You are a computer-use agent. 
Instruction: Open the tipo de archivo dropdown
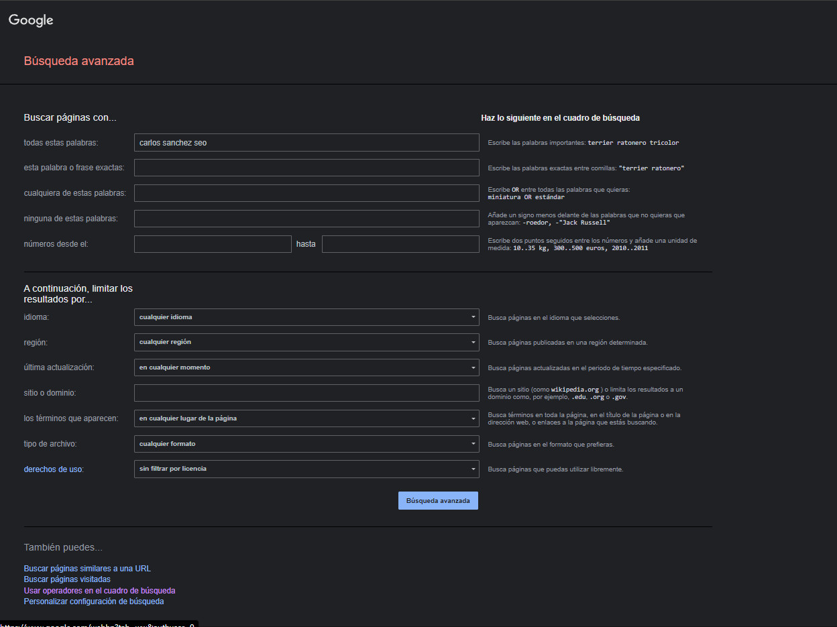(x=306, y=444)
